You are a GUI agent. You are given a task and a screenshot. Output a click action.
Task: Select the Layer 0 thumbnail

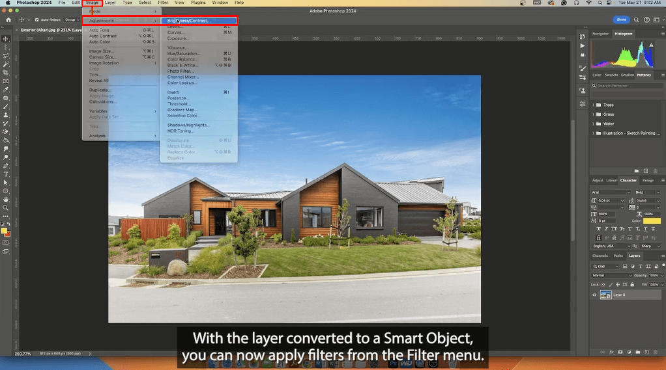pyautogui.click(x=605, y=295)
